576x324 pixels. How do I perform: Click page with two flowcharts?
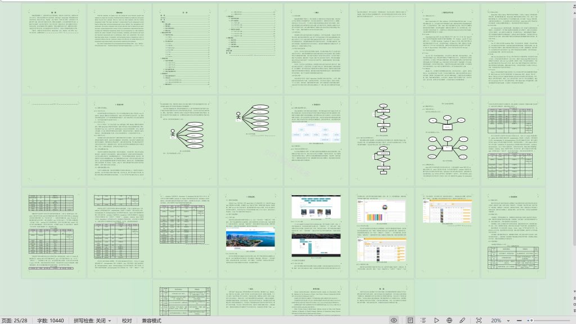pos(382,141)
